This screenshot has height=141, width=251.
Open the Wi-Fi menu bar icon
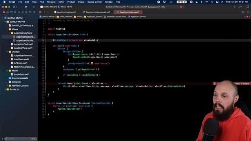coord(207,2)
